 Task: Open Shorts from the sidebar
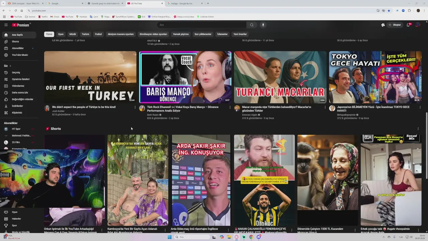(20, 42)
